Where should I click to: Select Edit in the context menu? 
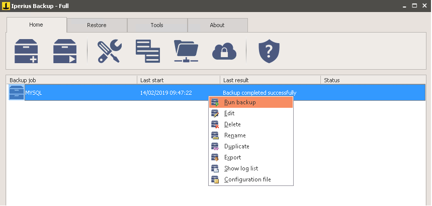[251, 113]
